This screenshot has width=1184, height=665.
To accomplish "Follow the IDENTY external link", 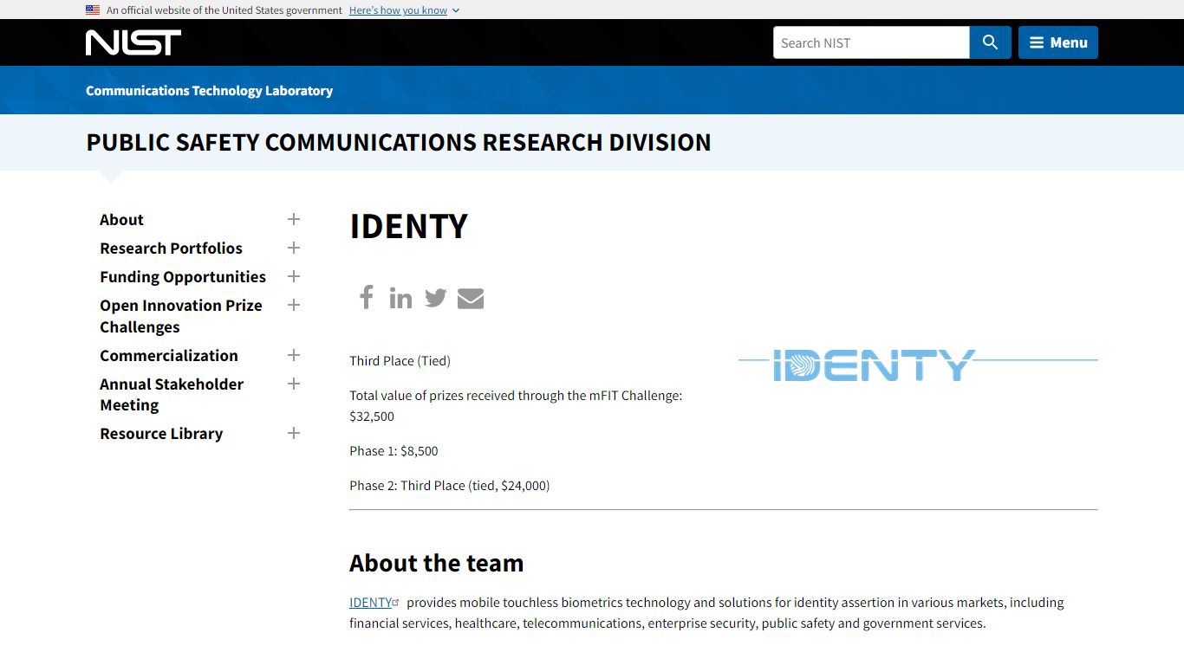I will 374,603.
